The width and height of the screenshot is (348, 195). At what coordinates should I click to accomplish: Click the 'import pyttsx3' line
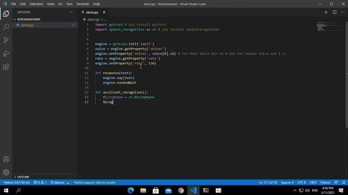(x=130, y=24)
